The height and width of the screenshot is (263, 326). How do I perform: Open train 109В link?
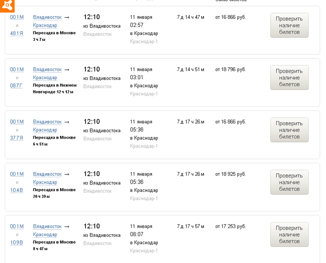coord(17,243)
